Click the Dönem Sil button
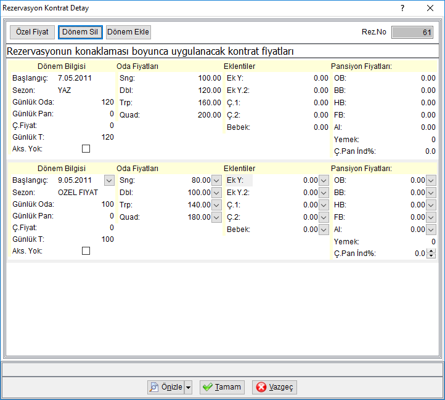Screen dimensions: 445x400 pyautogui.click(x=80, y=32)
